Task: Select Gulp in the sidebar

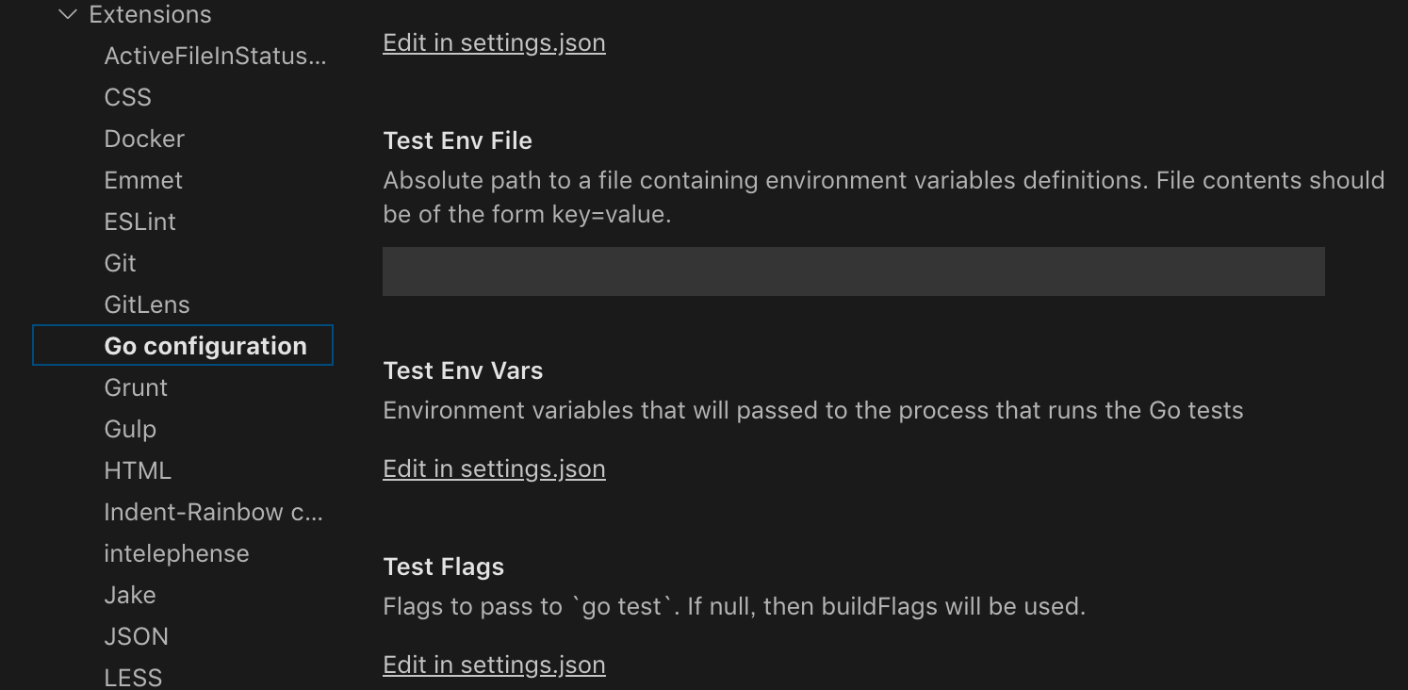Action: point(130,430)
